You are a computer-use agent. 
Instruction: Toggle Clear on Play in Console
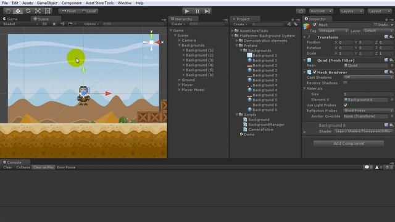click(x=44, y=167)
